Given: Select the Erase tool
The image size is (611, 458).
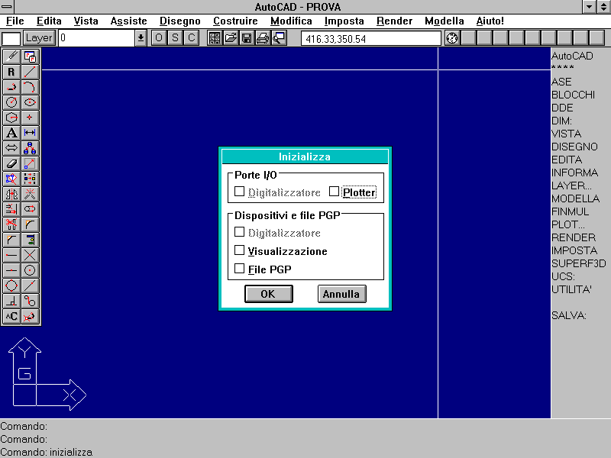Looking at the screenshot, I should click(11, 163).
